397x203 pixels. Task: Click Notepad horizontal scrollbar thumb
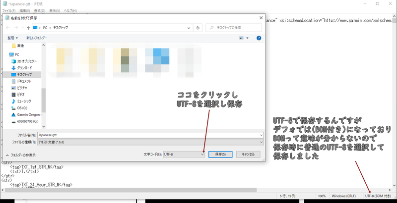[131, 190]
